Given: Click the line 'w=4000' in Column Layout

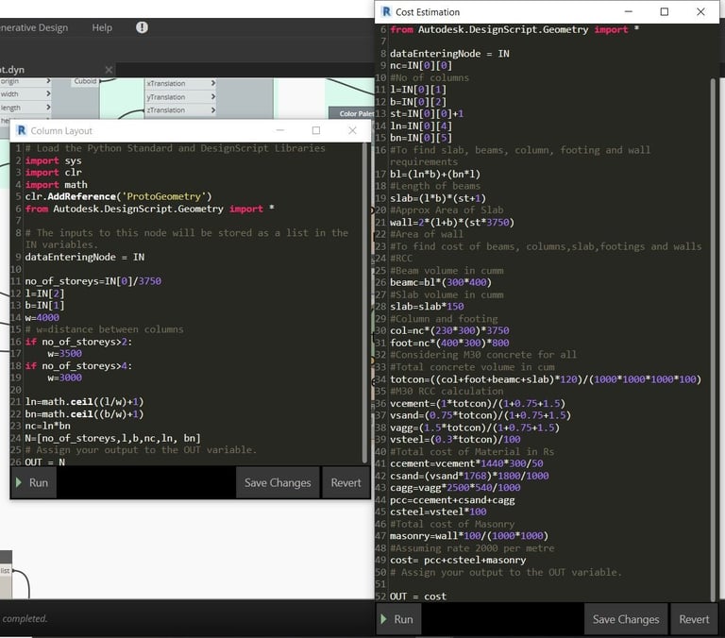Looking at the screenshot, I should [x=42, y=318].
